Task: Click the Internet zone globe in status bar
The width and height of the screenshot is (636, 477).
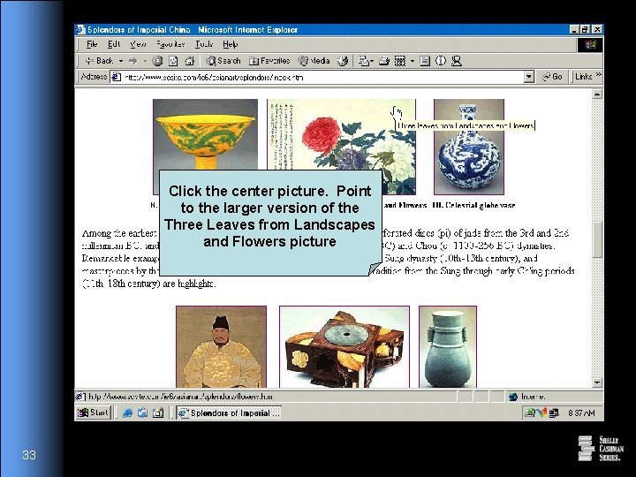Action: pos(513,397)
